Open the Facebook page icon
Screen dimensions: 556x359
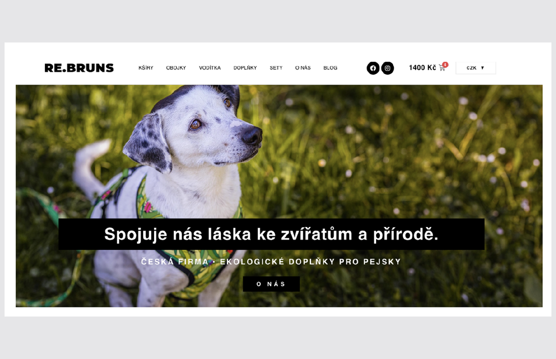coord(373,68)
